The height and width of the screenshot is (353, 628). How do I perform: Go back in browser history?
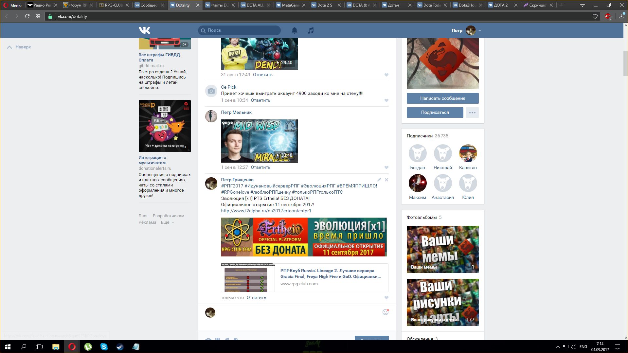coord(7,16)
